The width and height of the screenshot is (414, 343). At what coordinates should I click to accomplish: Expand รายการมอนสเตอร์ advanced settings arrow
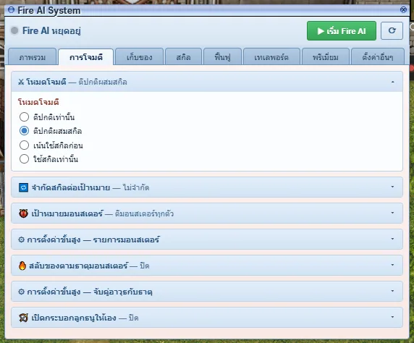392,239
